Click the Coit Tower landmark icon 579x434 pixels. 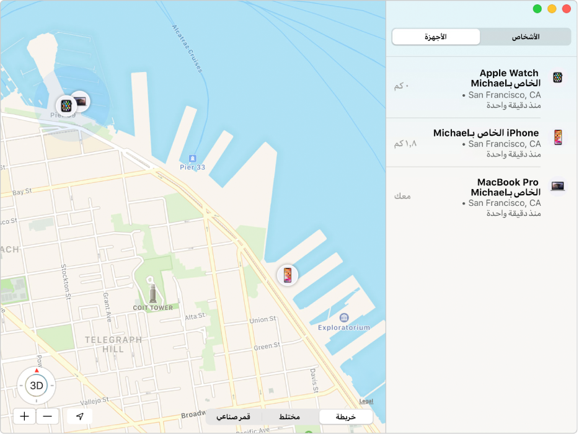coord(152,294)
